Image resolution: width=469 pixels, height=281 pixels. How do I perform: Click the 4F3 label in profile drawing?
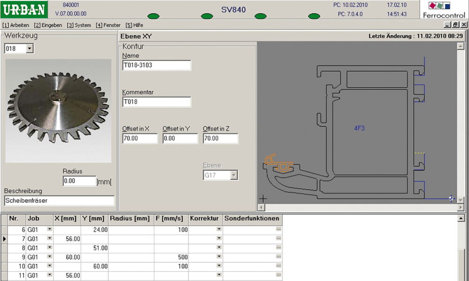(x=360, y=128)
